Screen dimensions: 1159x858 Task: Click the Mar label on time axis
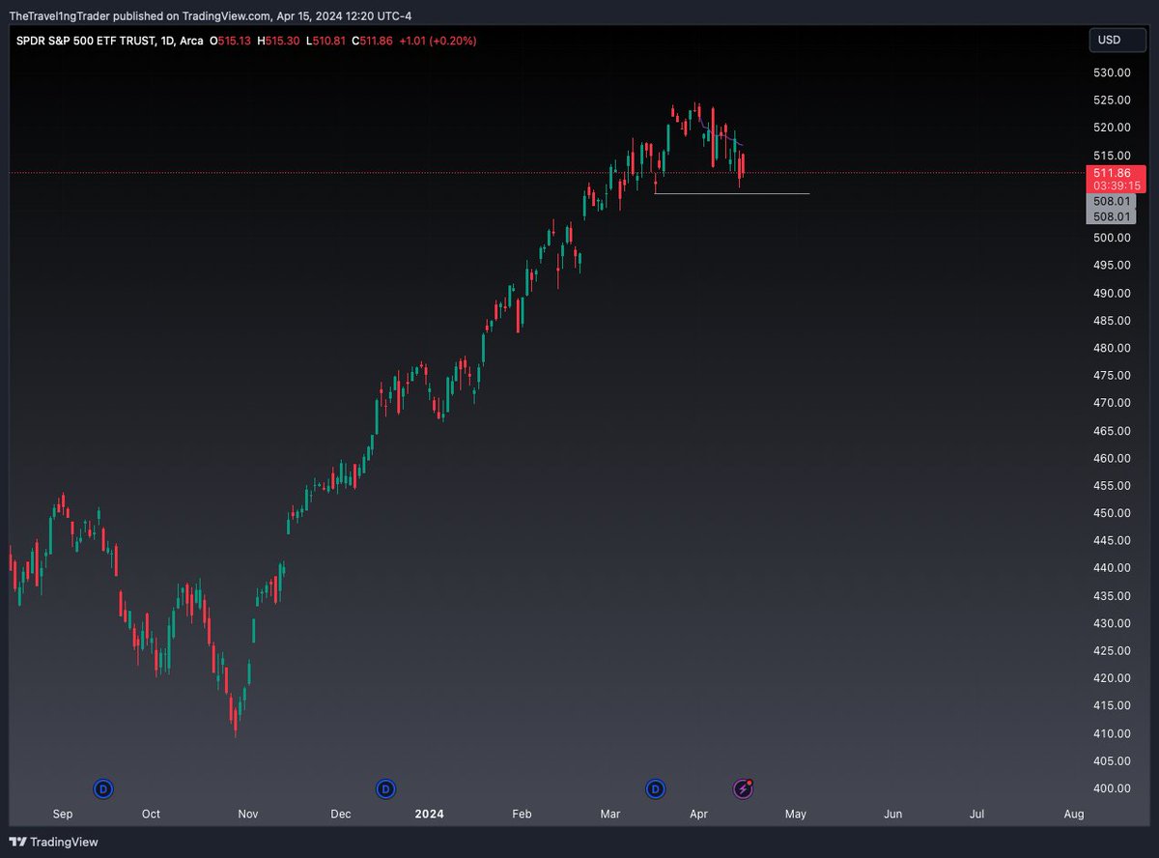click(x=609, y=815)
